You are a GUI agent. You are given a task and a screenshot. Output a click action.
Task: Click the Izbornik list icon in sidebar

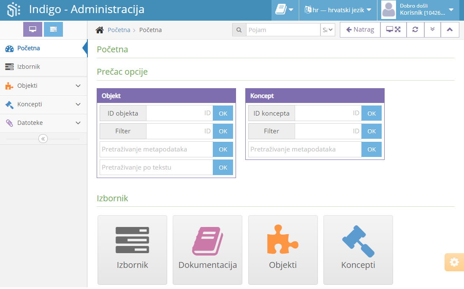coord(9,67)
